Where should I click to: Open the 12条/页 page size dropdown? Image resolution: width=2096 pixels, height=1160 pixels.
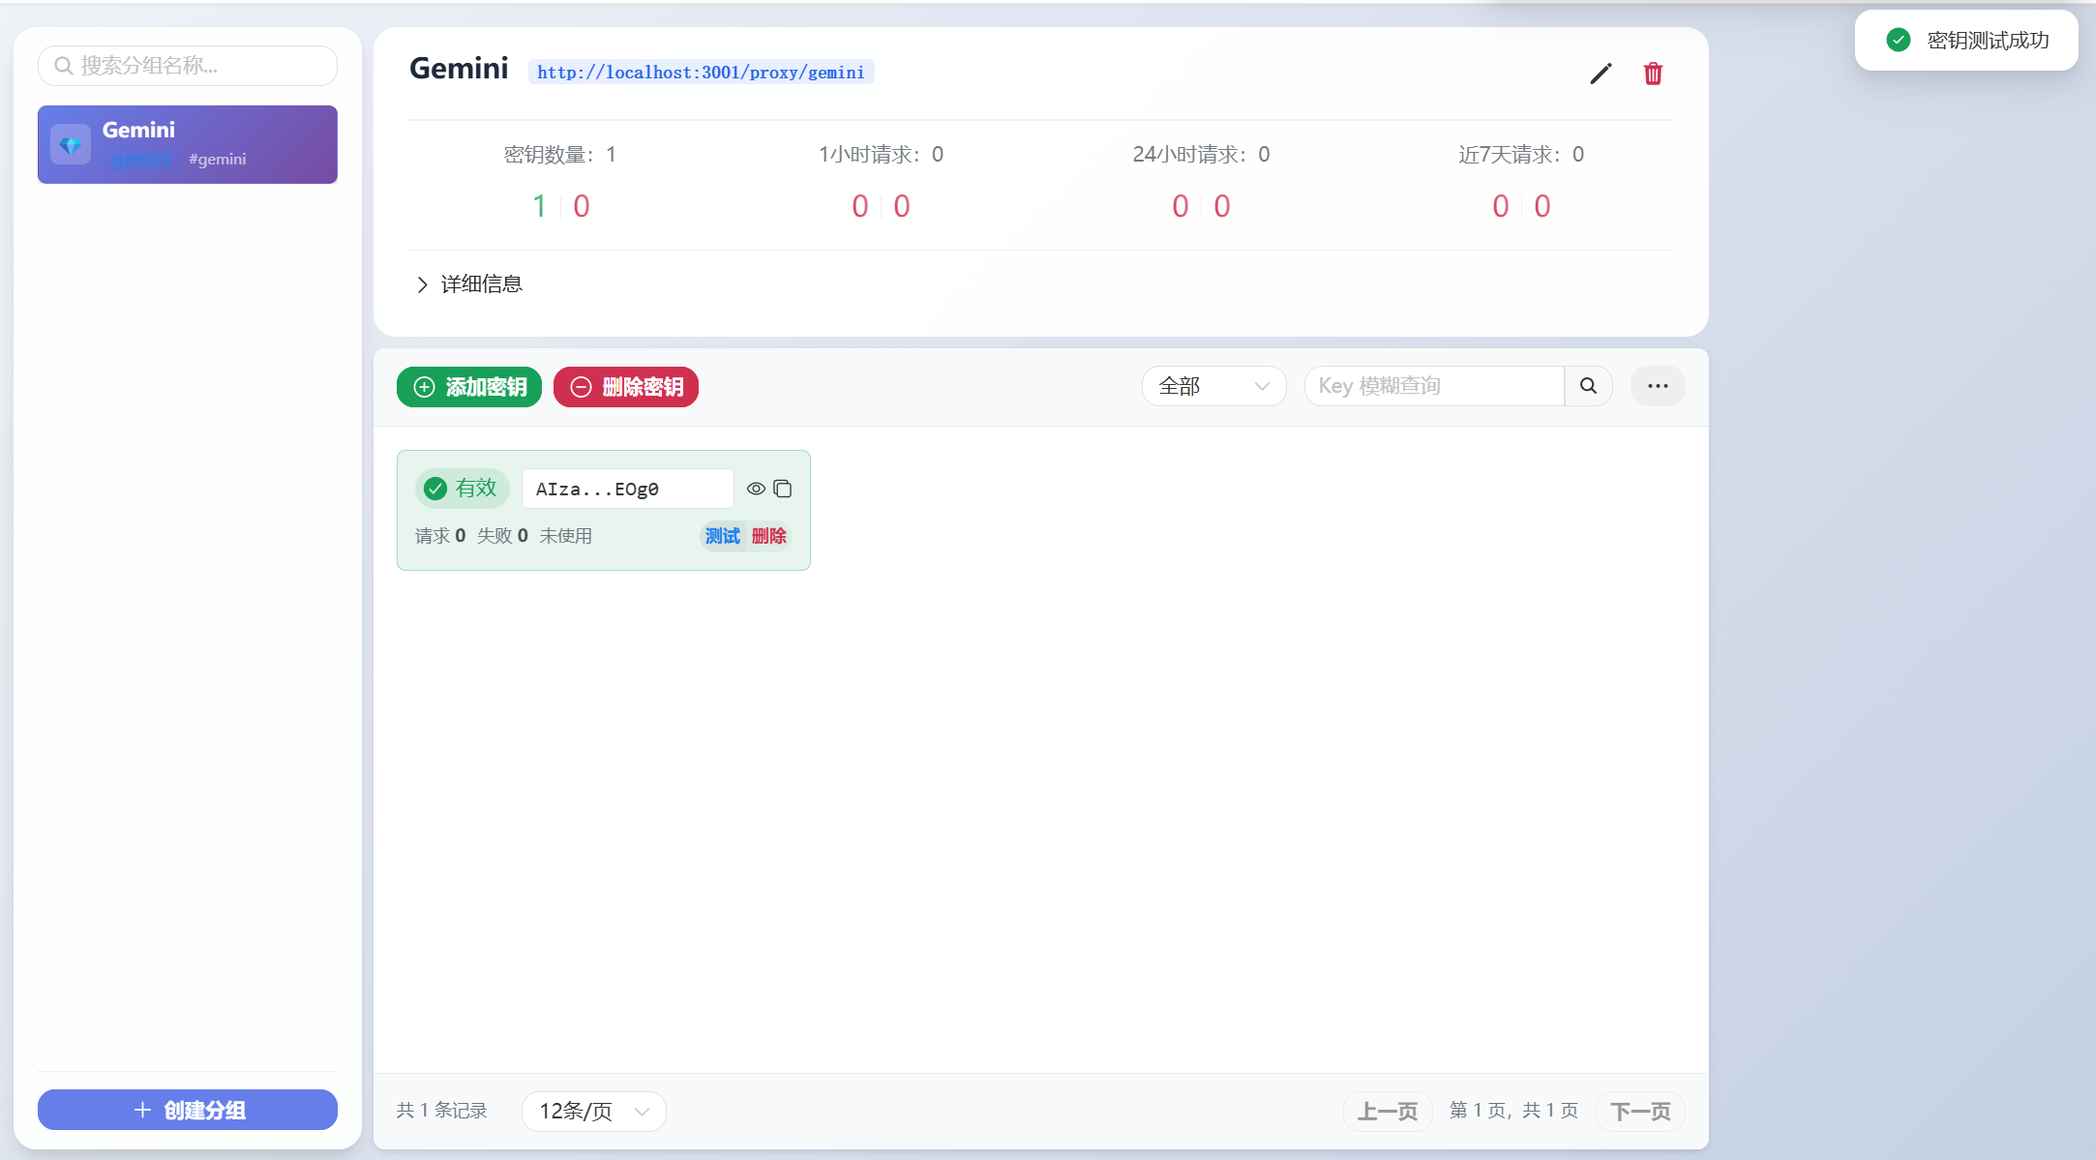[x=592, y=1111]
